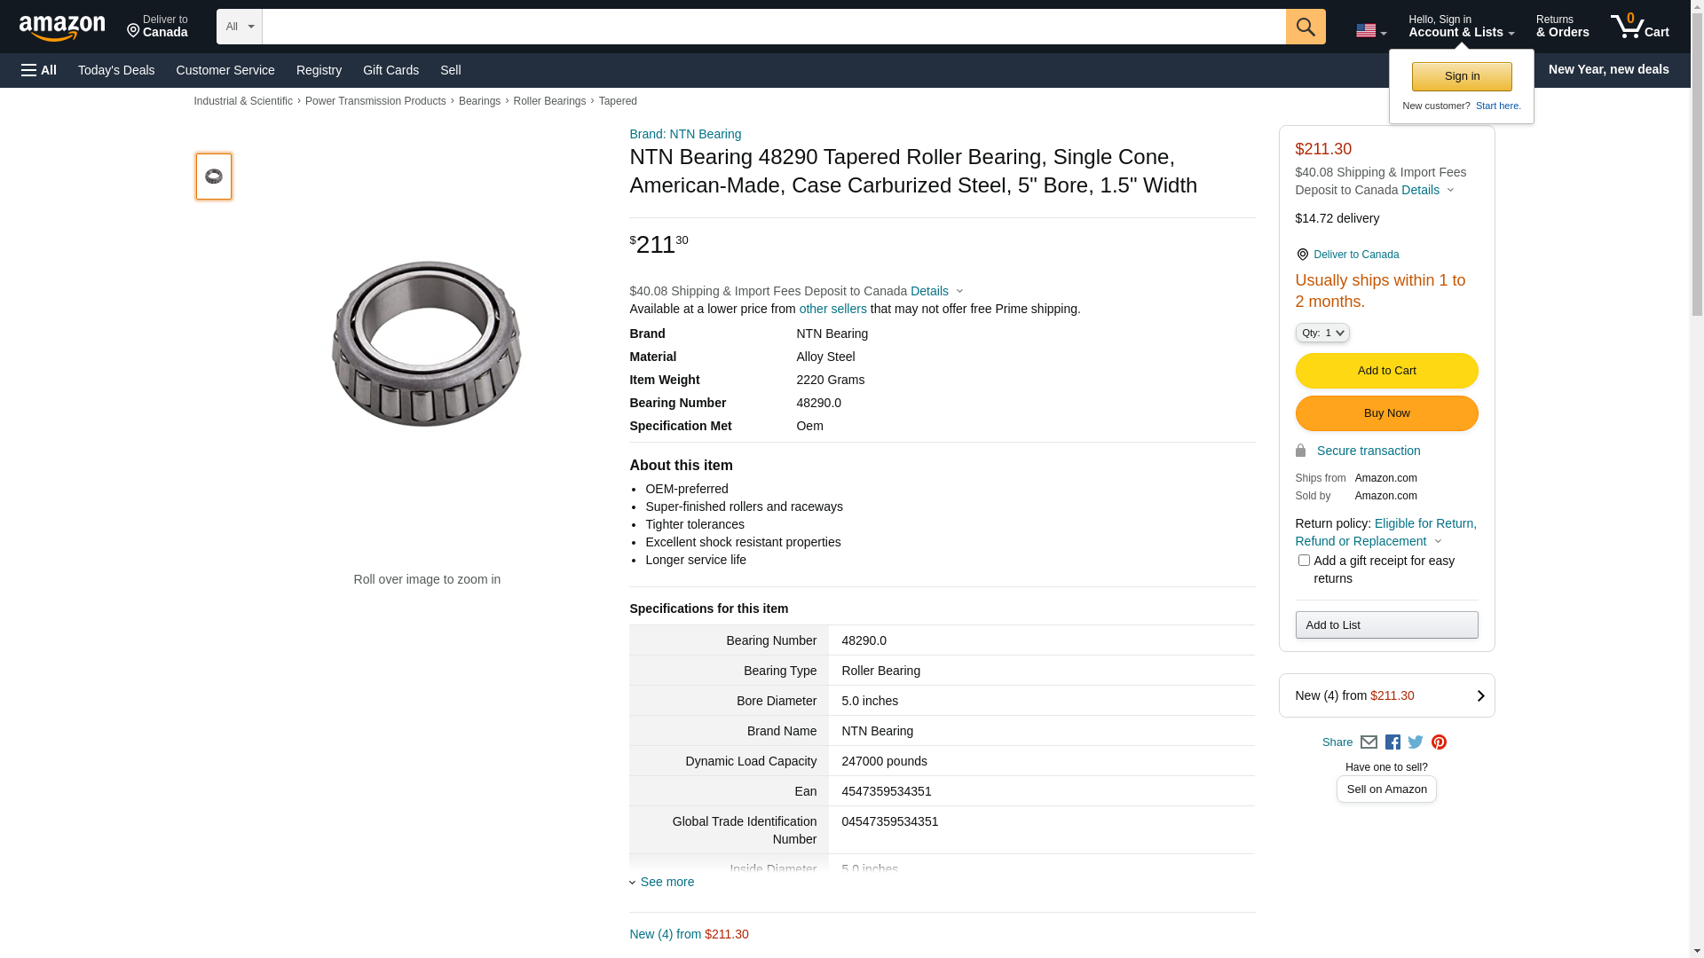Open Today's Deals in nav bar
The width and height of the screenshot is (1704, 958).
(x=116, y=70)
